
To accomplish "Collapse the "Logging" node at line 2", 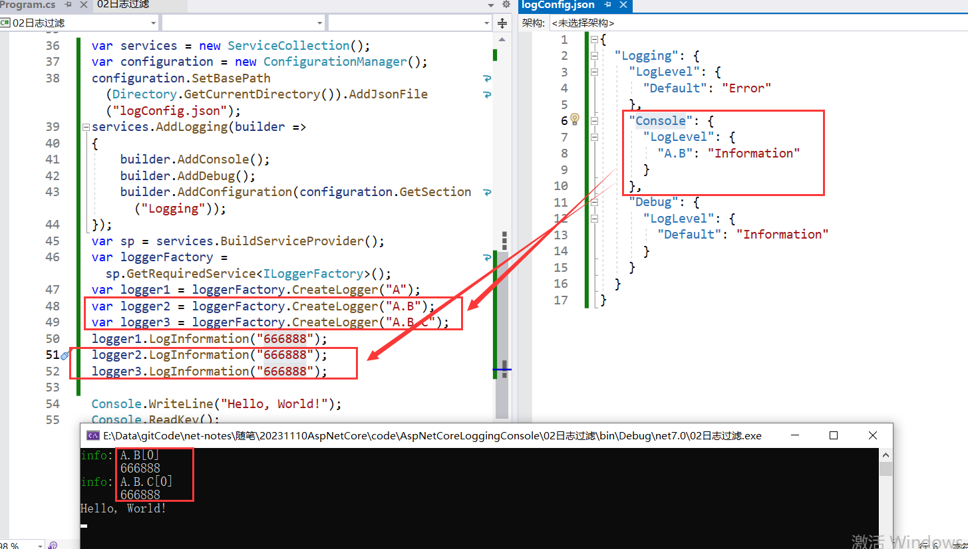I will 595,56.
